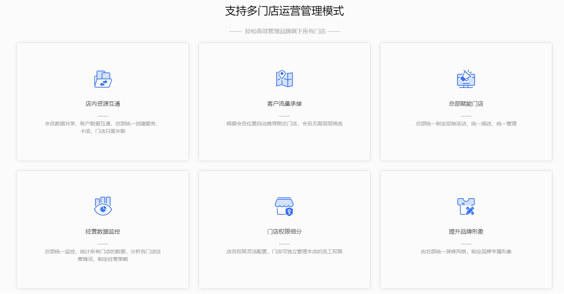
Task: Click the 门店权限细分 heading
Action: pyautogui.click(x=285, y=232)
